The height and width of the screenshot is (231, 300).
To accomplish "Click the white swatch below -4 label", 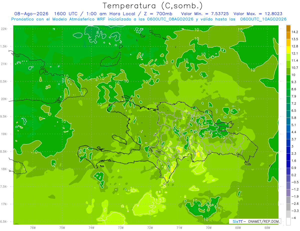I will (x=288, y=222).
